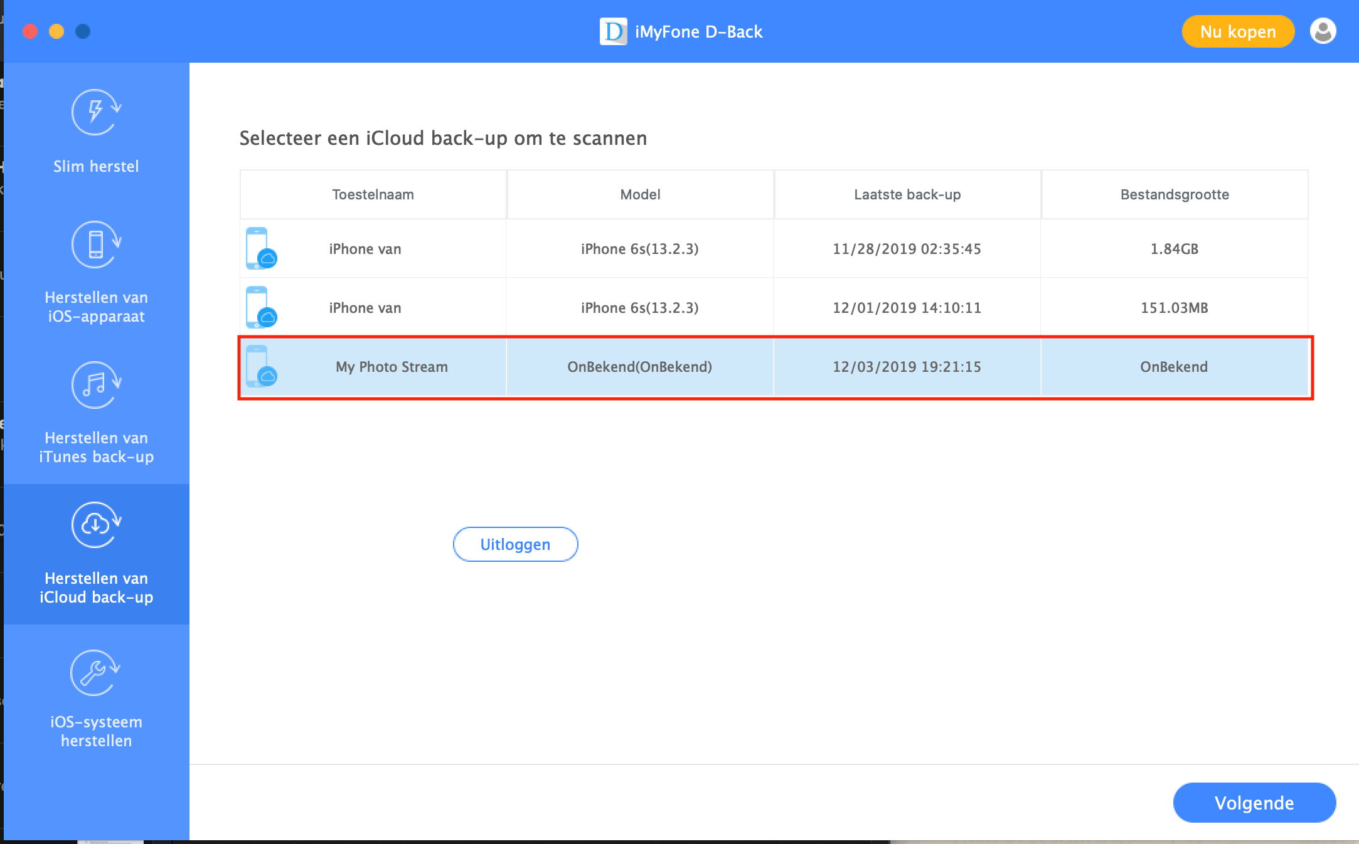Click the Nu kopen button

(x=1237, y=31)
